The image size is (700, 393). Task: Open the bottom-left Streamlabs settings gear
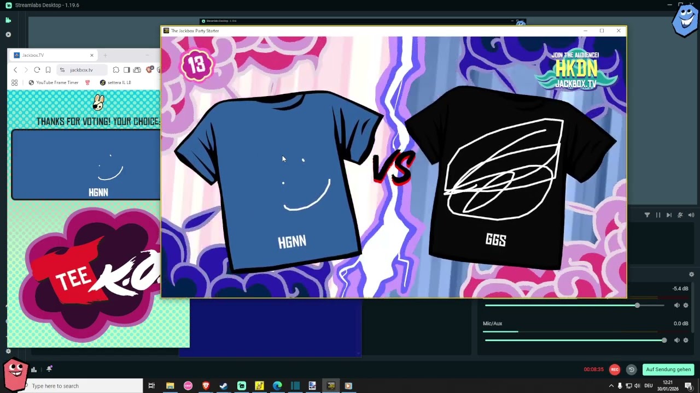(x=8, y=352)
